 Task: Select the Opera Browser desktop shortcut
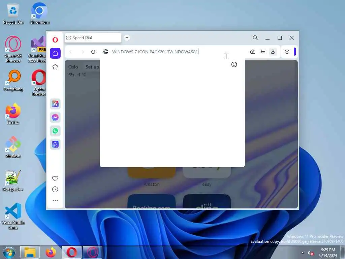pos(39,83)
